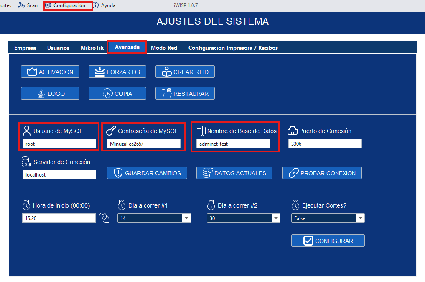Click the LOGO button with Java icon
The height and width of the screenshot is (282, 425).
(x=50, y=94)
